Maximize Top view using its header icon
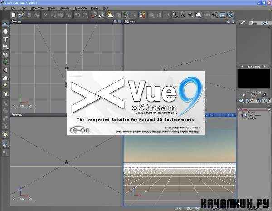This screenshot has width=272, height=211. point(120,22)
